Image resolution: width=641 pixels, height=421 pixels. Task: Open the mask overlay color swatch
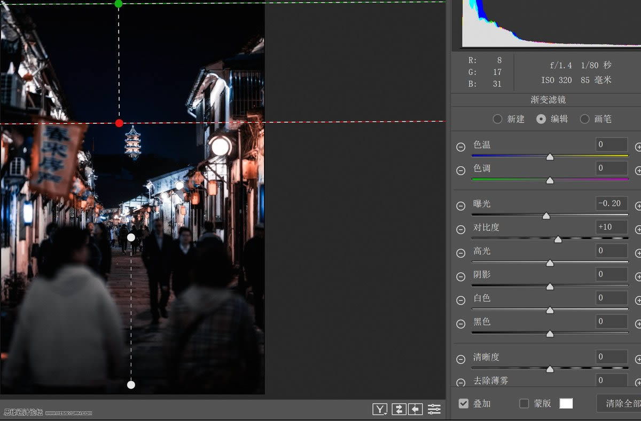(565, 403)
